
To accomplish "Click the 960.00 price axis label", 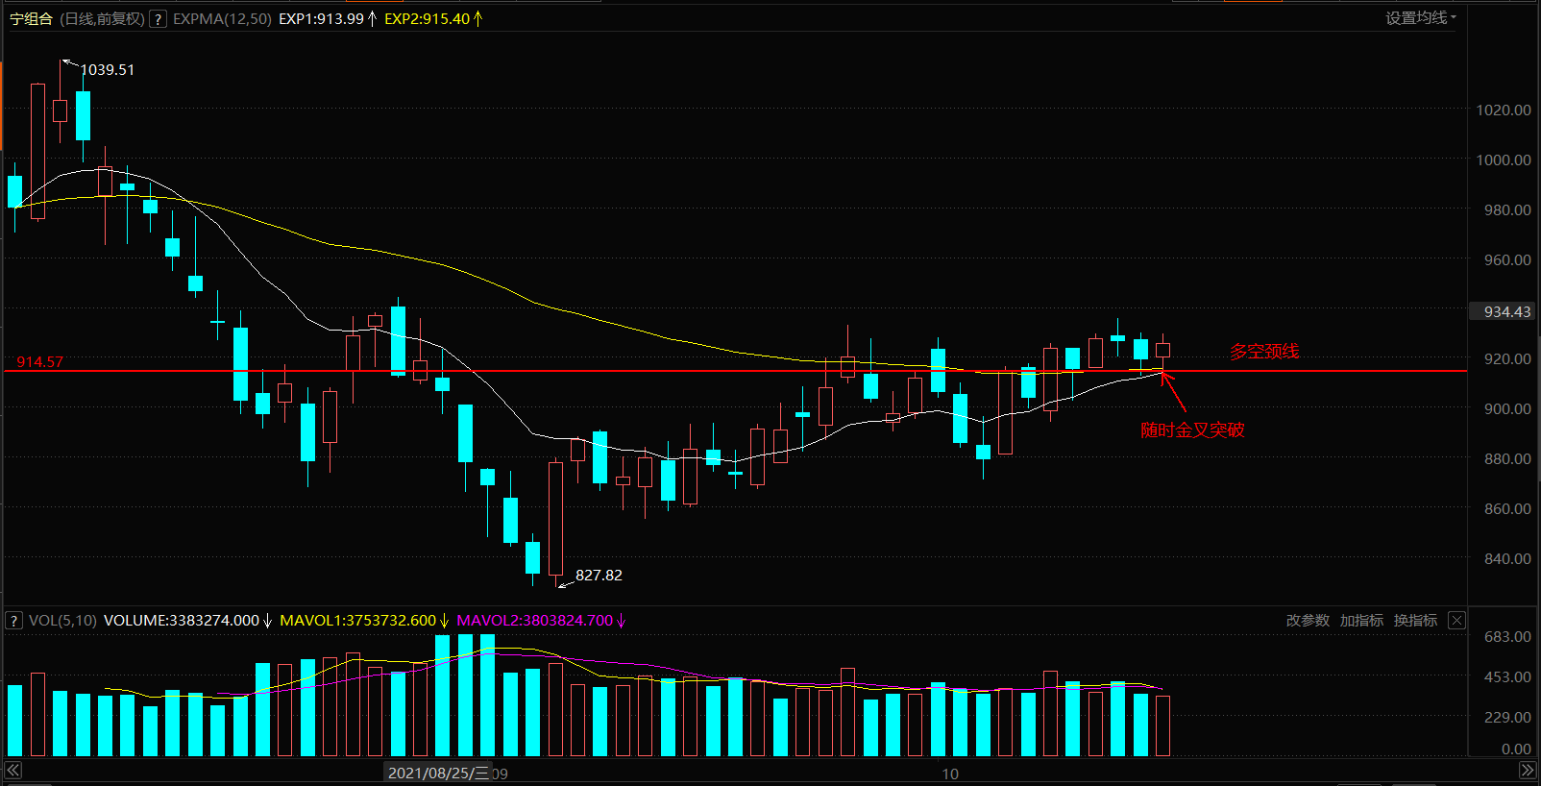I will click(x=1507, y=259).
